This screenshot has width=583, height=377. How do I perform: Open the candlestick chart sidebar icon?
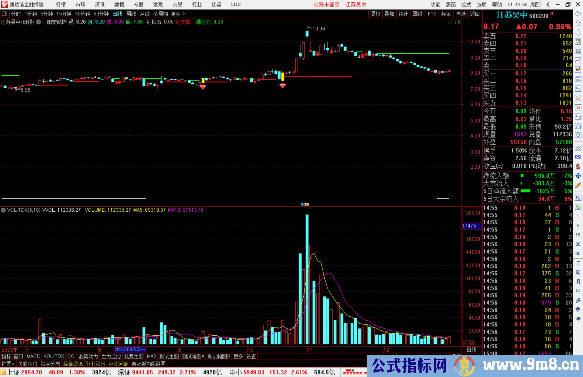tap(578, 69)
